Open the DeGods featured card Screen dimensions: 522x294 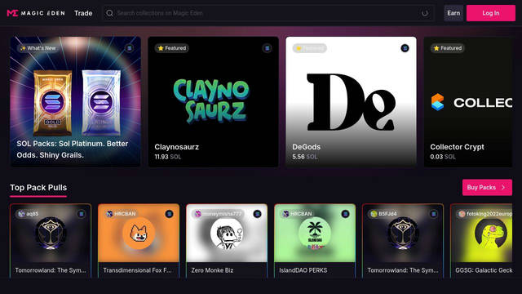pos(351,101)
